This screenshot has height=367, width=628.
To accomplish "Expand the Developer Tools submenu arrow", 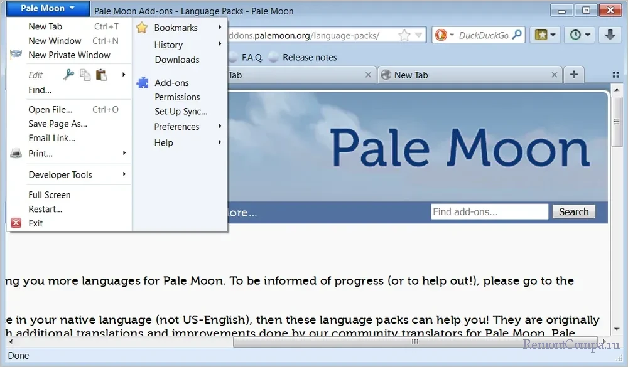I will (x=124, y=174).
